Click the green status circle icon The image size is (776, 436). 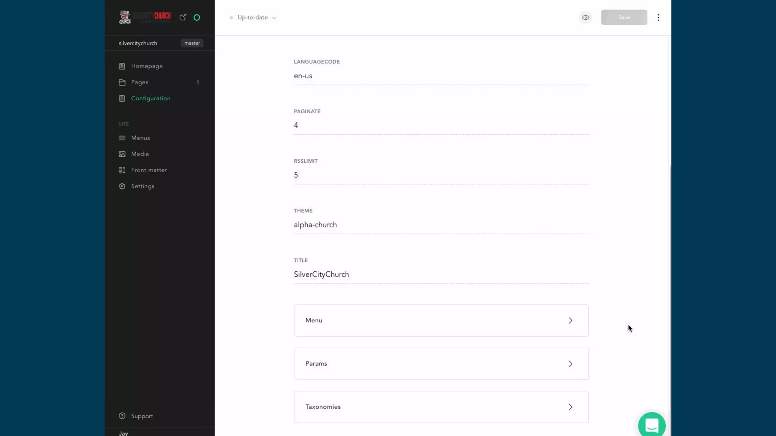click(197, 17)
